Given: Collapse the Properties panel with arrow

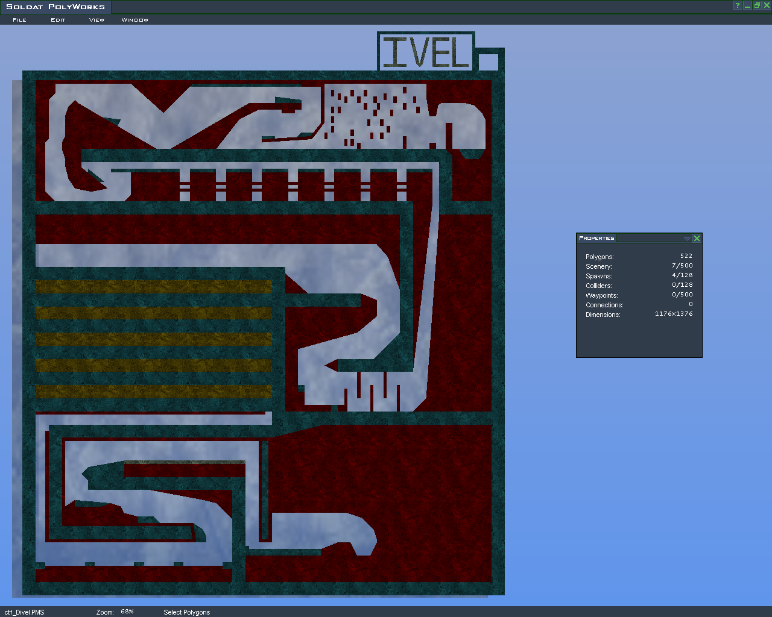Looking at the screenshot, I should pos(686,239).
